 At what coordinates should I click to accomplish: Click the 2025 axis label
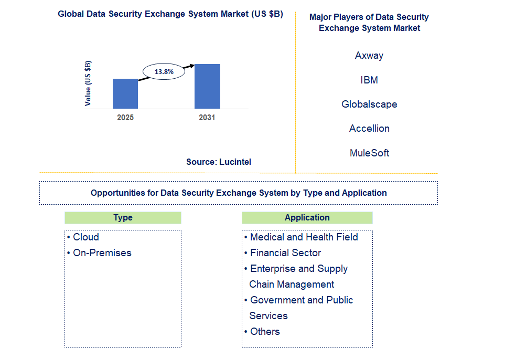(x=125, y=118)
